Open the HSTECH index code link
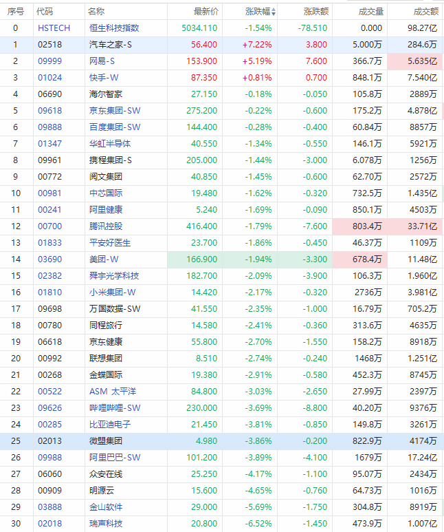The width and height of the screenshot is (444, 532). [x=54, y=28]
